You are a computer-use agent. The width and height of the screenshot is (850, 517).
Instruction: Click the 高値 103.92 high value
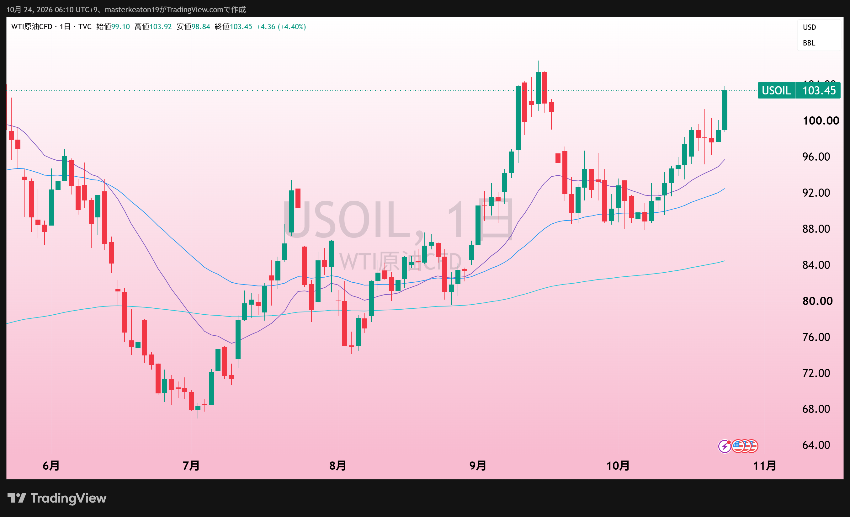pos(153,27)
